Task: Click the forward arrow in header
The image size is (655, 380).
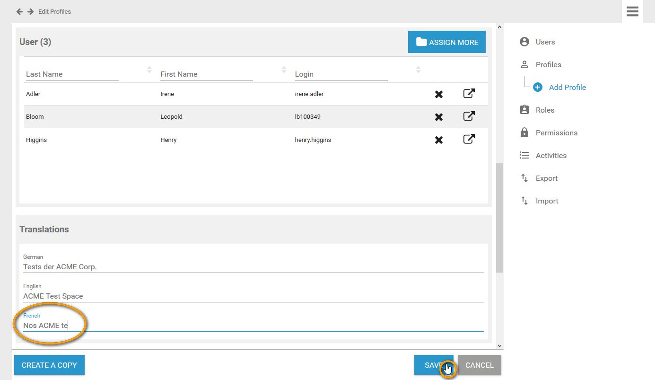Action: click(30, 11)
